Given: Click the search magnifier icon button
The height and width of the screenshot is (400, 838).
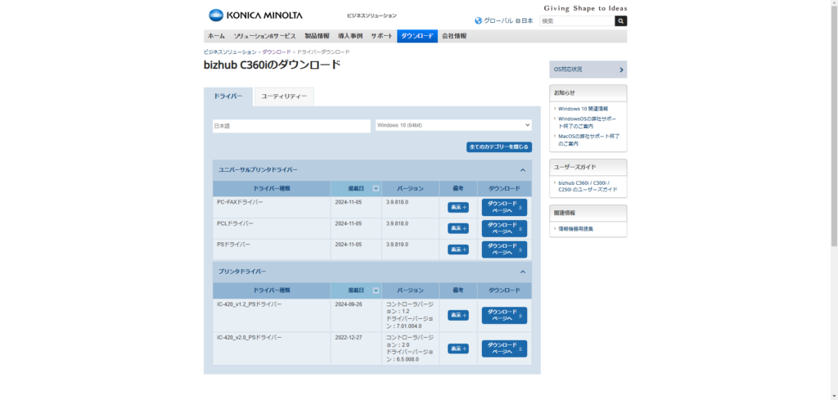Looking at the screenshot, I should tap(621, 20).
